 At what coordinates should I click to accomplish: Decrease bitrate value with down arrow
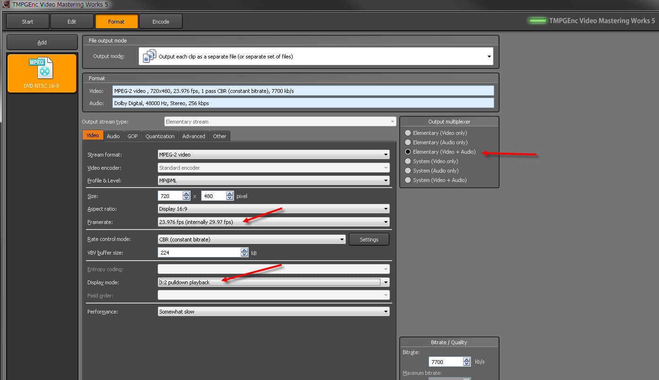click(x=467, y=364)
